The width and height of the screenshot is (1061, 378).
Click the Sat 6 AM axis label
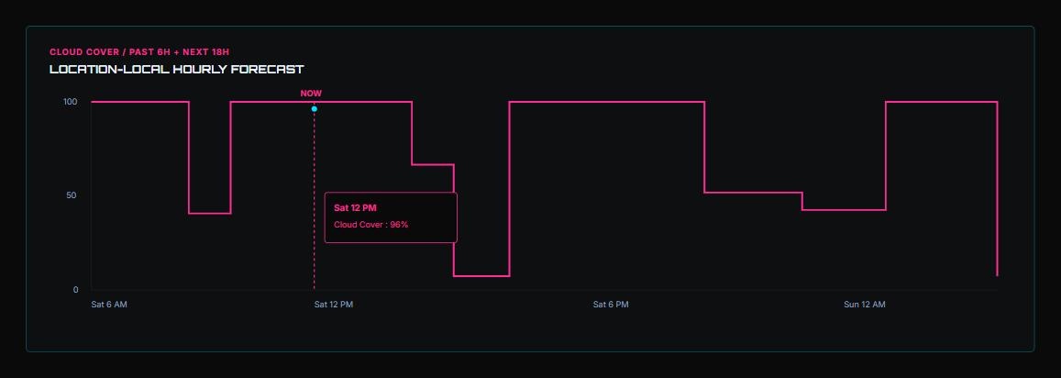click(x=109, y=305)
